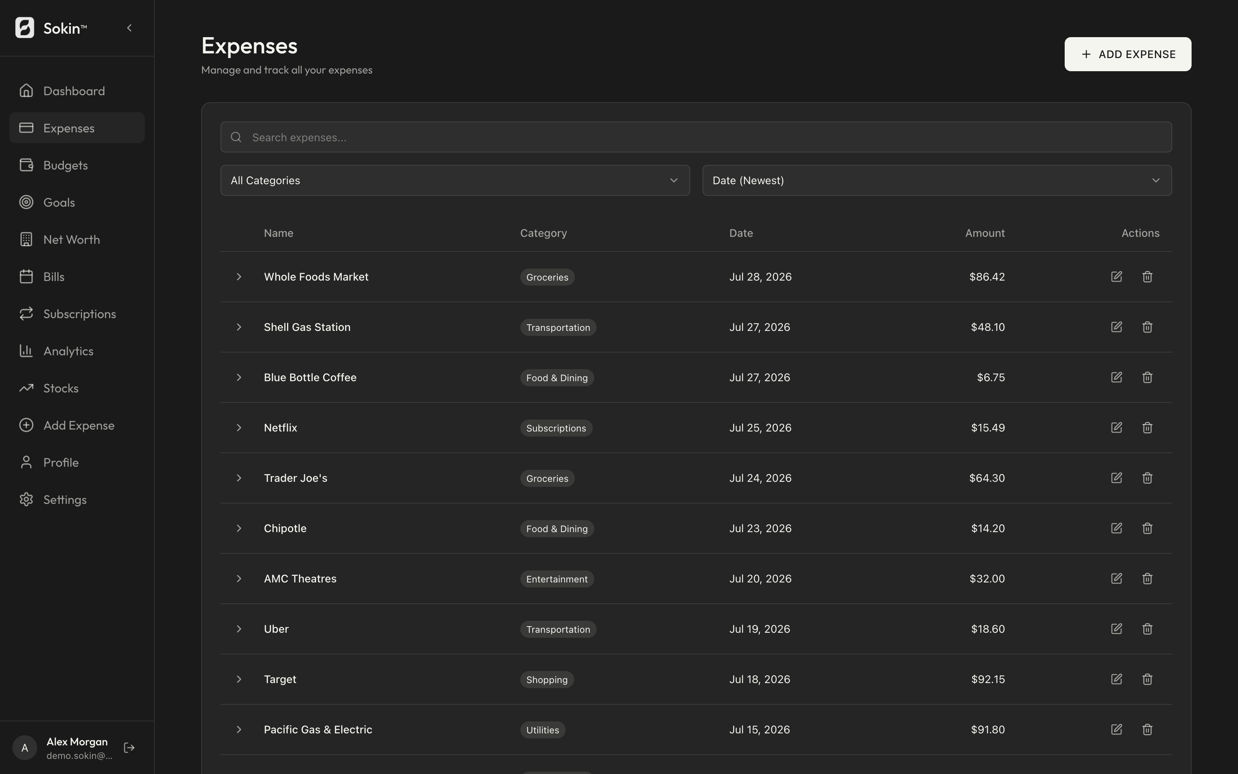Open the Stocks section

pos(77,388)
